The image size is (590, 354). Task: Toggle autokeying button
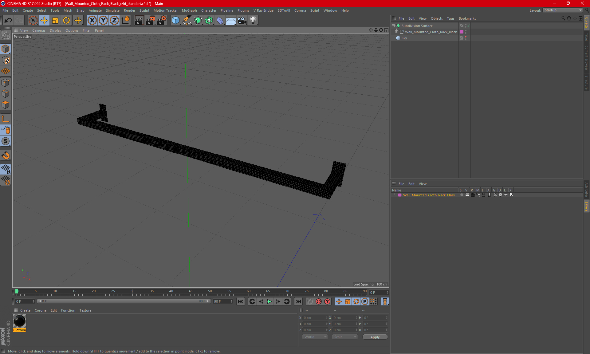click(x=319, y=301)
